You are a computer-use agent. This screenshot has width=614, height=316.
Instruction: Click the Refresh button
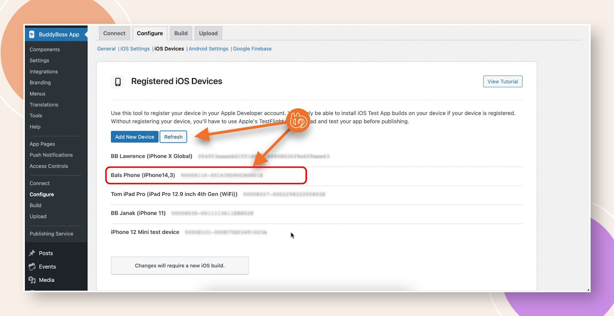(x=173, y=137)
